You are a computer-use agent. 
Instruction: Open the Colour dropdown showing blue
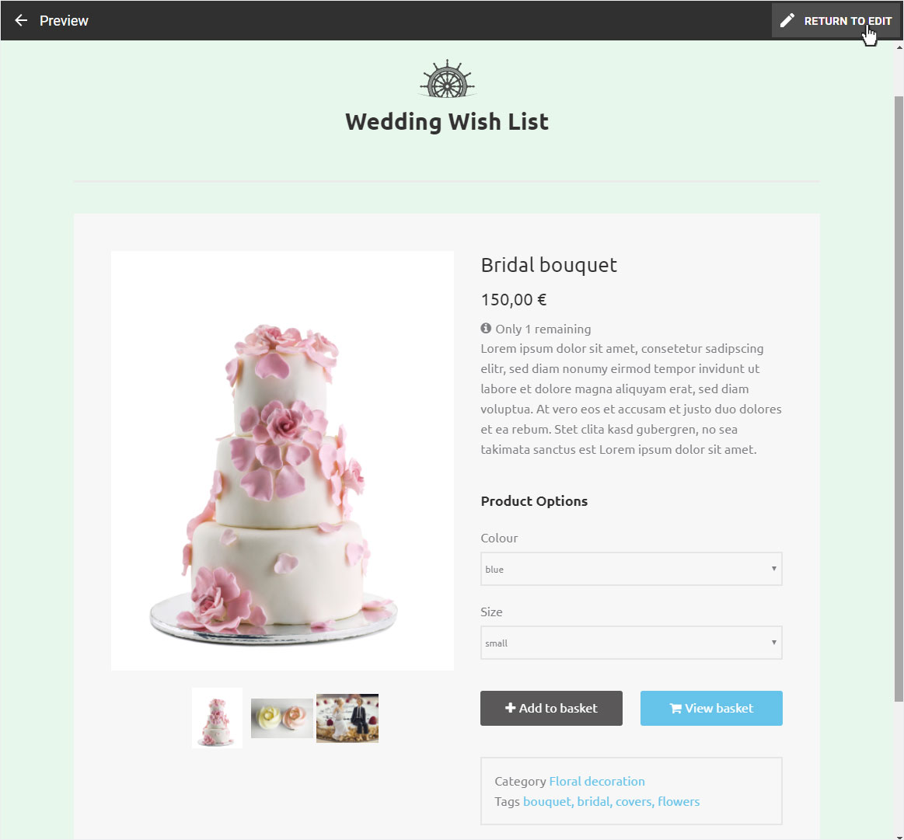pyautogui.click(x=631, y=569)
